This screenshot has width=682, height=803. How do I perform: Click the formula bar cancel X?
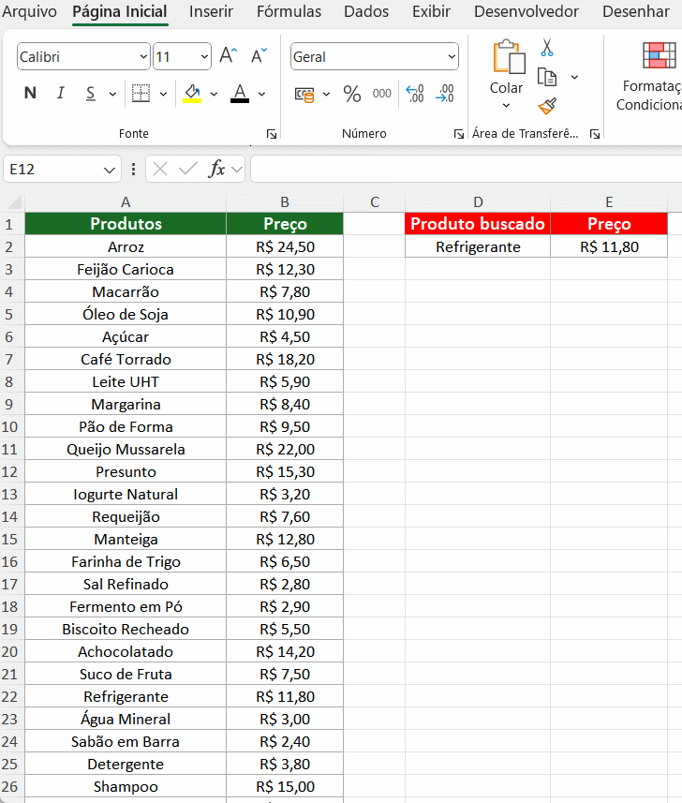tap(160, 169)
